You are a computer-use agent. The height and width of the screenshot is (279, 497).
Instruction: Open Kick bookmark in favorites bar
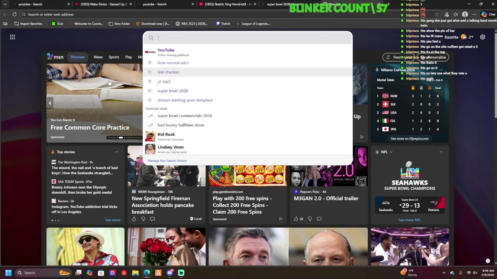click(x=57, y=24)
